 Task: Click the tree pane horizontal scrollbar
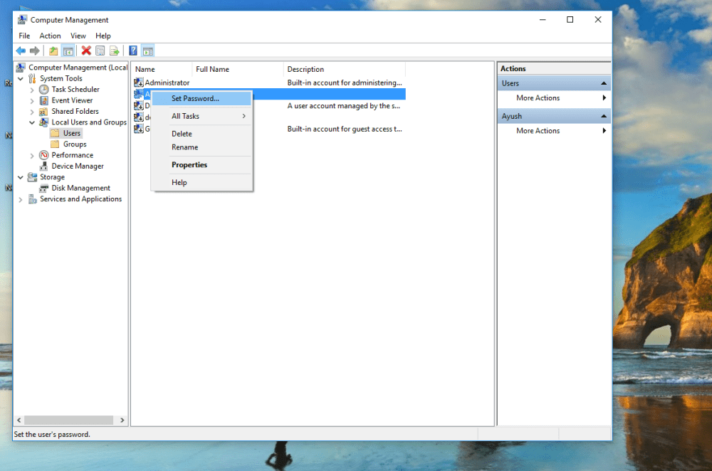(68, 420)
